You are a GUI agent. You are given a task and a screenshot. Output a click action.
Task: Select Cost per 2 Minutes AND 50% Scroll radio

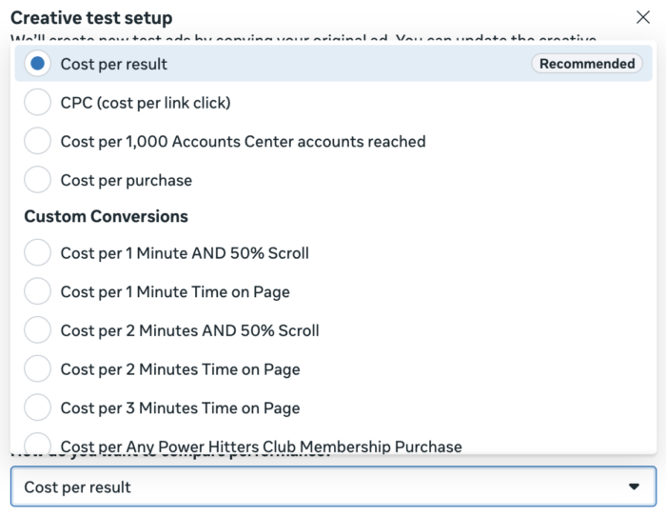[x=37, y=330]
